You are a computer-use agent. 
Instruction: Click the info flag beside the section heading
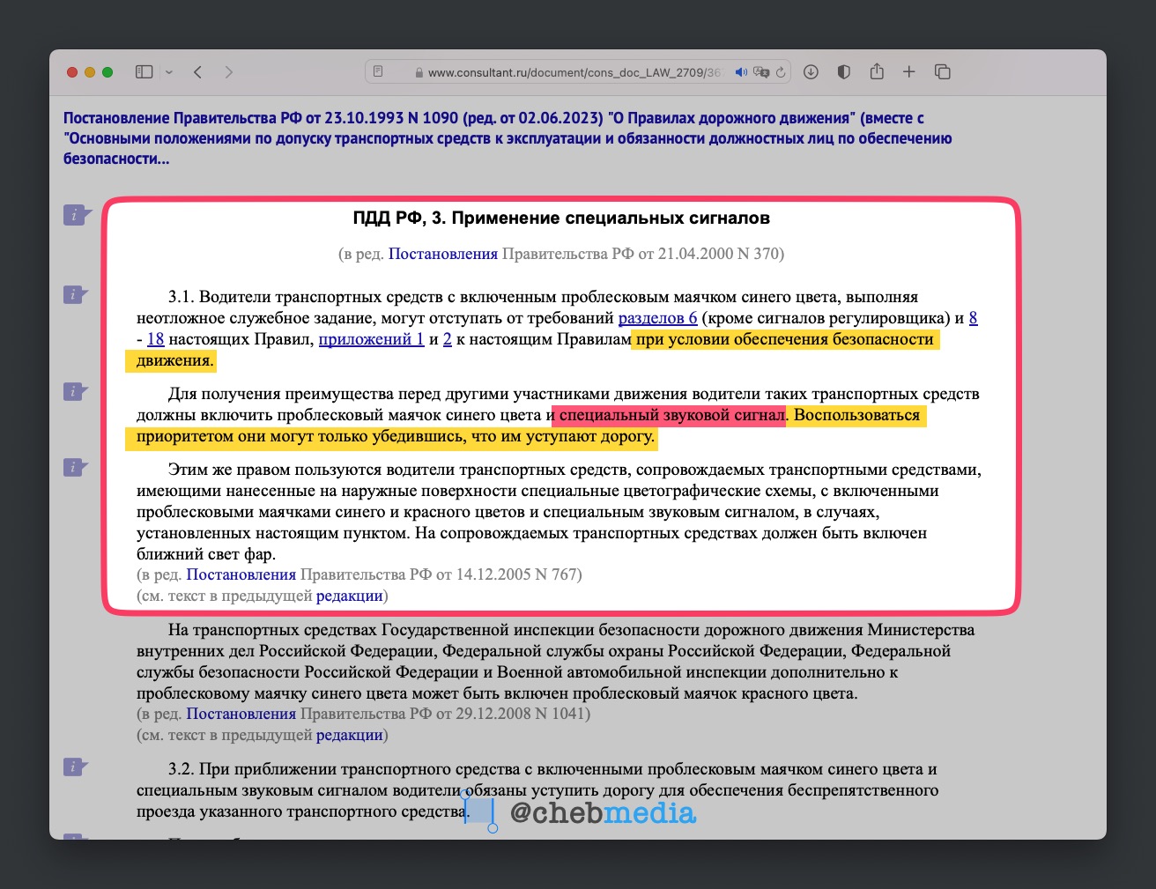(77, 215)
